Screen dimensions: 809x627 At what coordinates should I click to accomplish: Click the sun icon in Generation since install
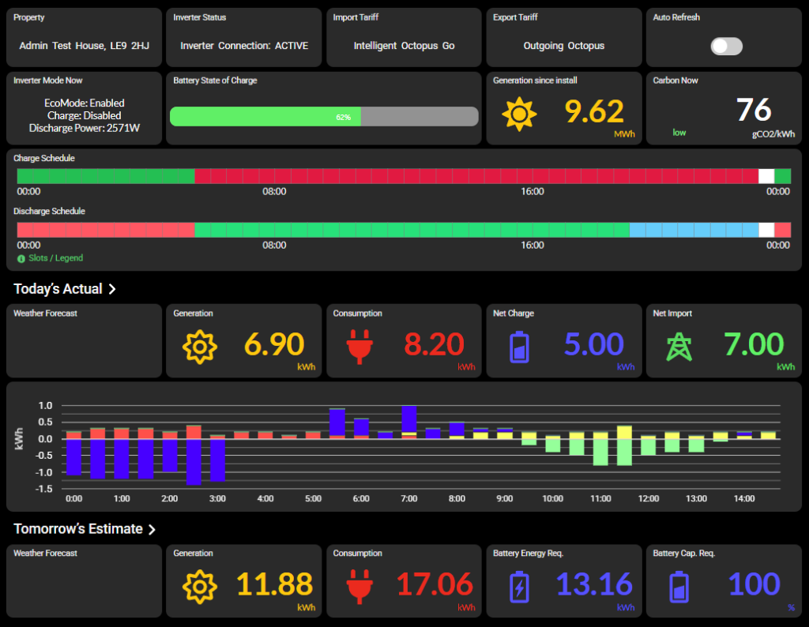[519, 115]
